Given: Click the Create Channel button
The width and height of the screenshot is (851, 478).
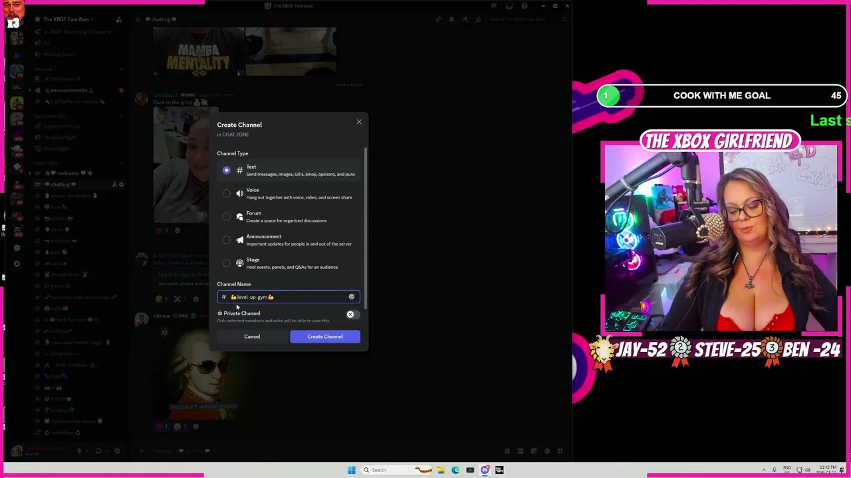Looking at the screenshot, I should (325, 337).
